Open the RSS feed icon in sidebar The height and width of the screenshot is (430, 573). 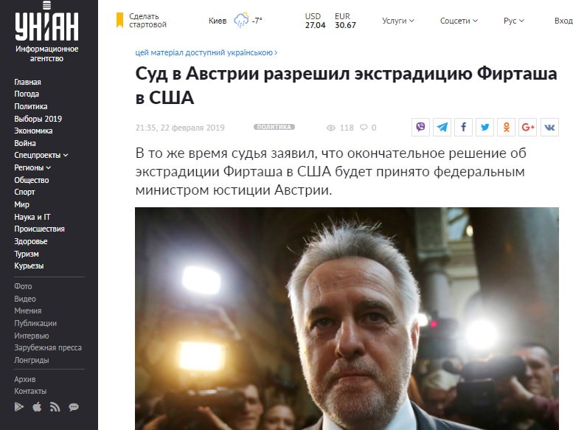[x=55, y=407]
